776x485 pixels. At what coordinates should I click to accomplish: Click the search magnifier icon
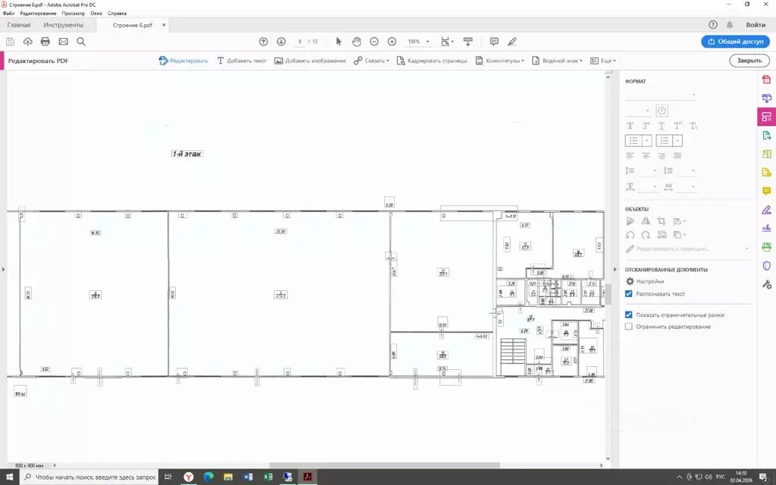click(81, 42)
